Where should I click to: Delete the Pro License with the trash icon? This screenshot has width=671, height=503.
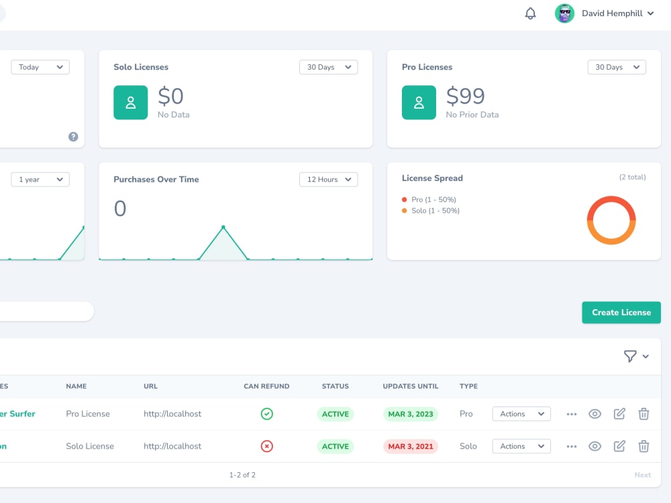643,414
